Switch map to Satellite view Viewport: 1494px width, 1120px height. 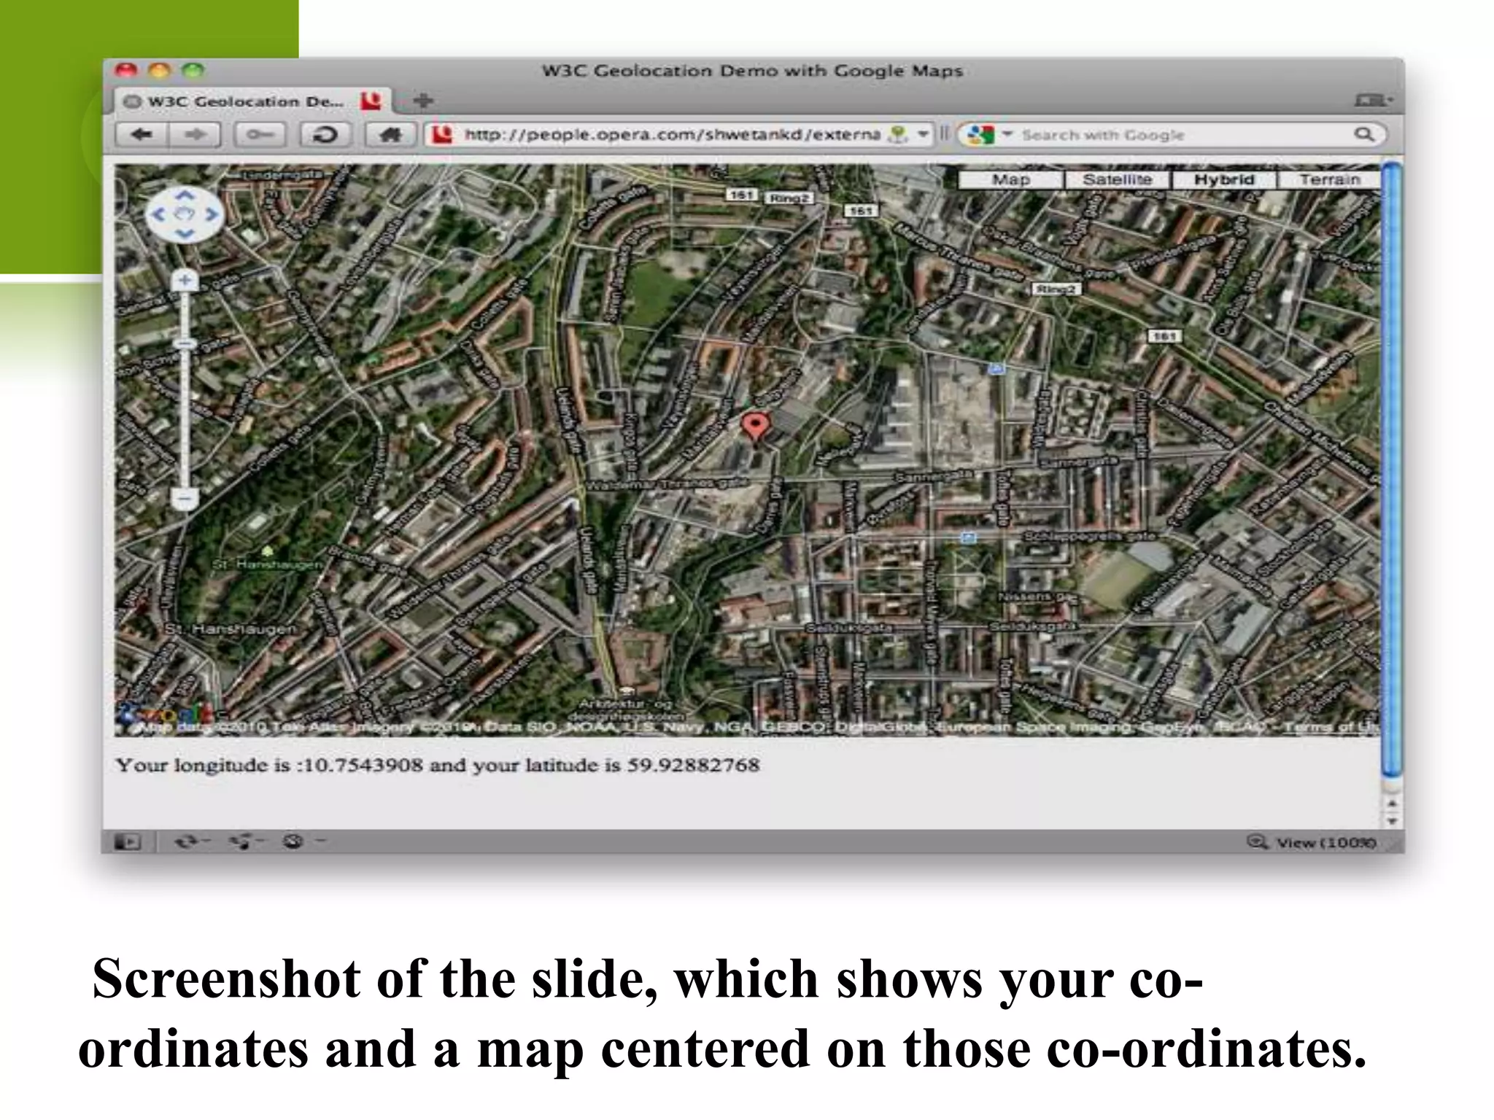point(1118,179)
